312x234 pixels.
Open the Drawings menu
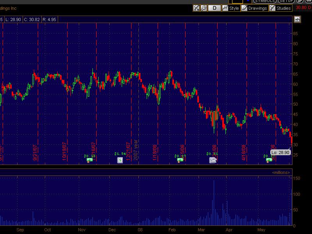pyautogui.click(x=254, y=8)
